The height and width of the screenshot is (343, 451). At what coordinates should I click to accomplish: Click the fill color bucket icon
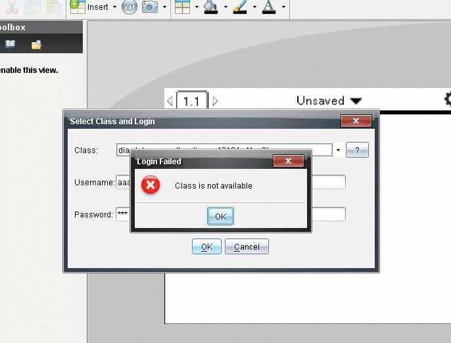[x=211, y=7]
